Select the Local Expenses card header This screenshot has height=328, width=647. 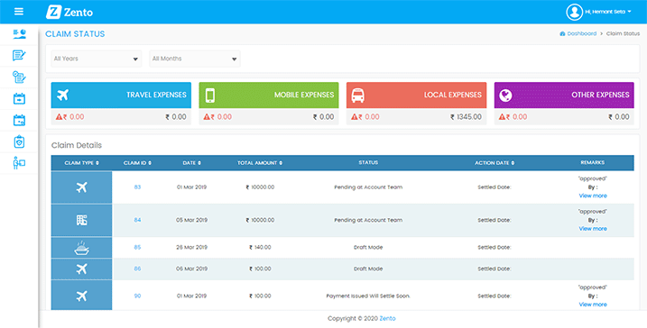(x=416, y=96)
